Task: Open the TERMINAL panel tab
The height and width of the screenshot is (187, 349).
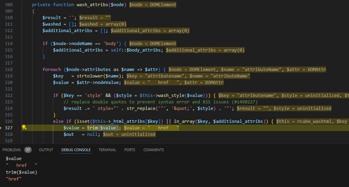Action: click(107, 150)
